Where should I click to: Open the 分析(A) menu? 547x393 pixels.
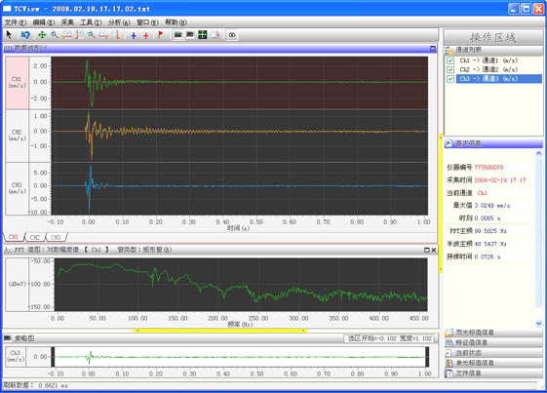click(x=119, y=22)
